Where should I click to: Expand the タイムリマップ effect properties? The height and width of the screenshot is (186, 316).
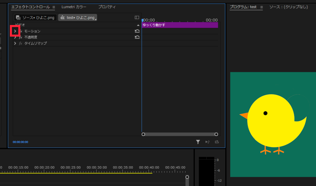coord(15,43)
